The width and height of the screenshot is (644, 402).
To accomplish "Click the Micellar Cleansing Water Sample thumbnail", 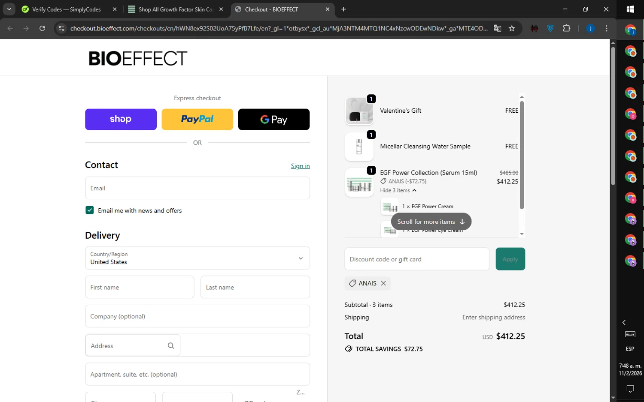I will click(359, 147).
